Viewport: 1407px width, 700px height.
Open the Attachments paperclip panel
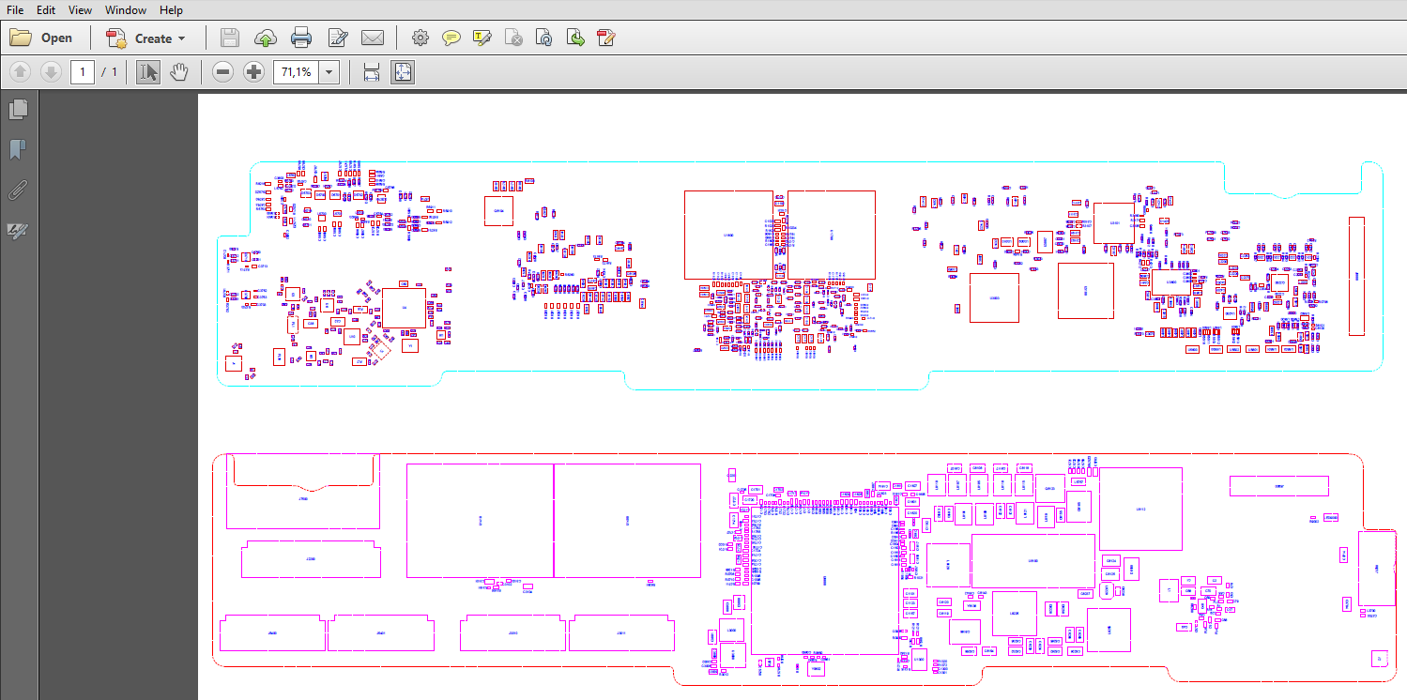pos(17,190)
